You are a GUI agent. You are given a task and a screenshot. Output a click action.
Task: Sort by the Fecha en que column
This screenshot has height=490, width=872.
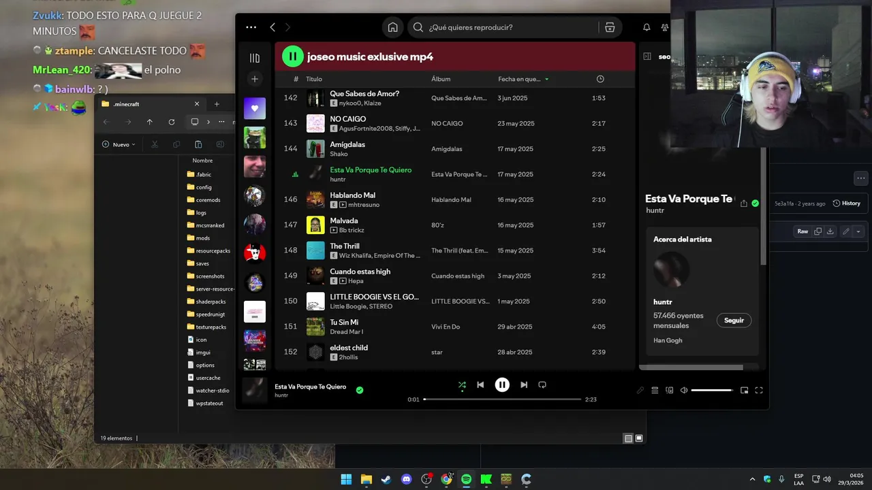coord(519,79)
